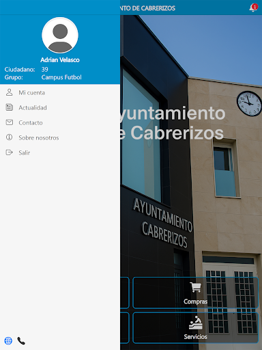This screenshot has width=262, height=350.
Task: Open the Compras tile
Action: (x=195, y=293)
